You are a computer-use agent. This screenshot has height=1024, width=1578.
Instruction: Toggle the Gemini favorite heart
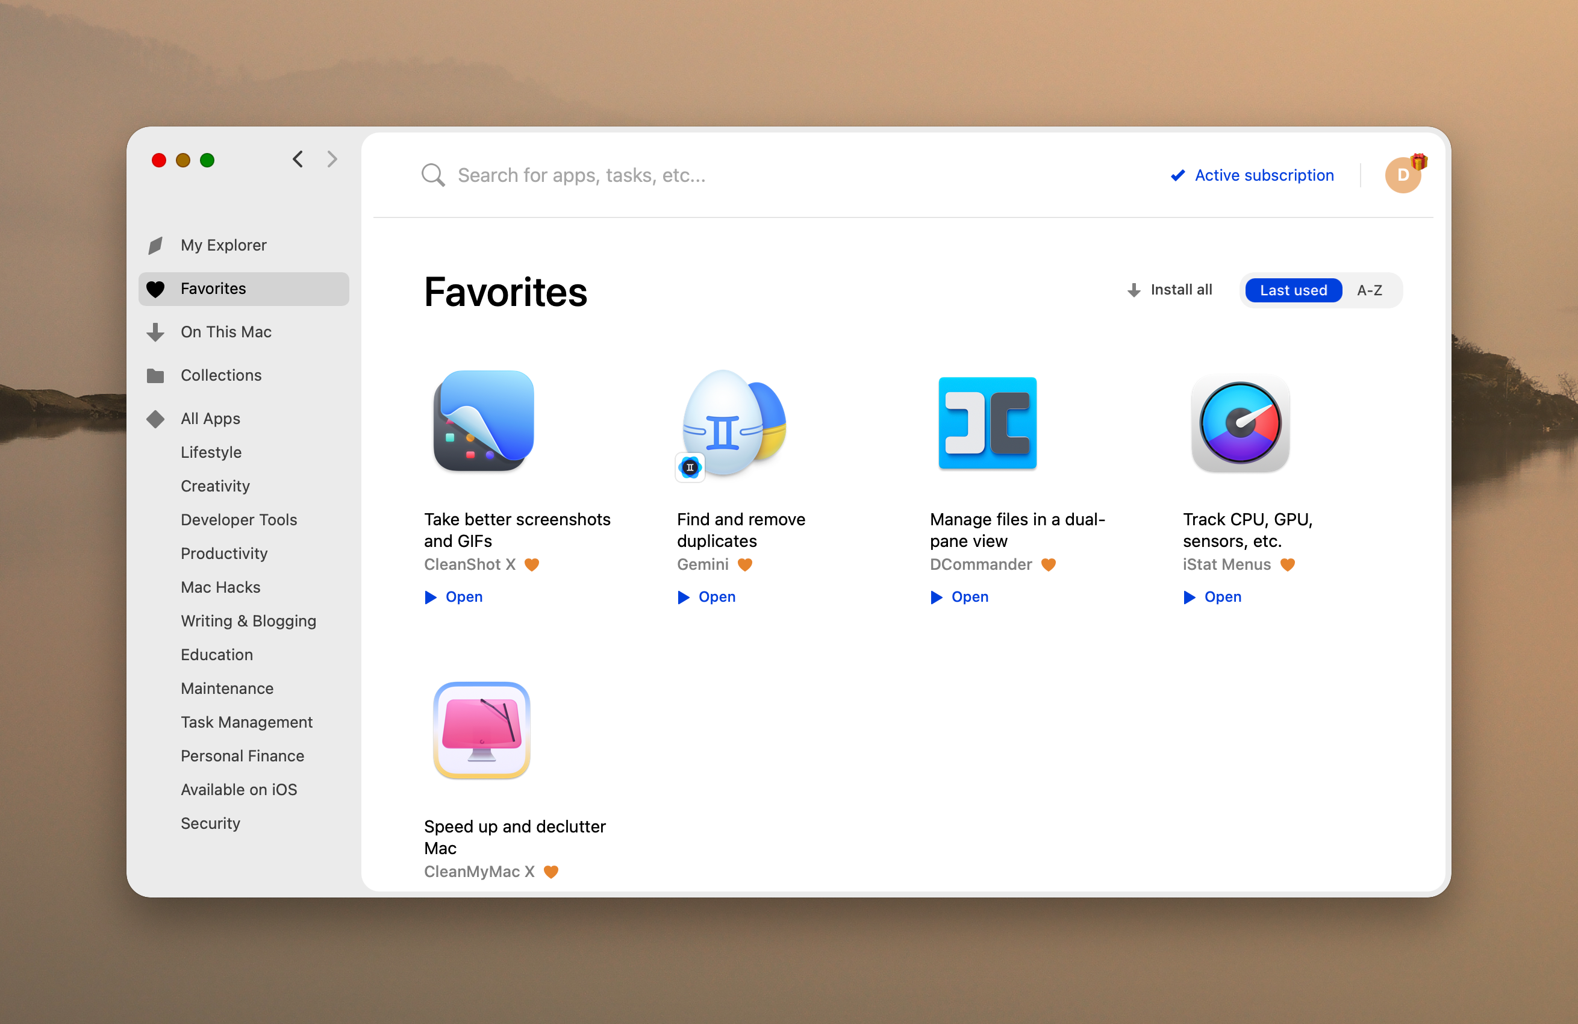coord(744,564)
